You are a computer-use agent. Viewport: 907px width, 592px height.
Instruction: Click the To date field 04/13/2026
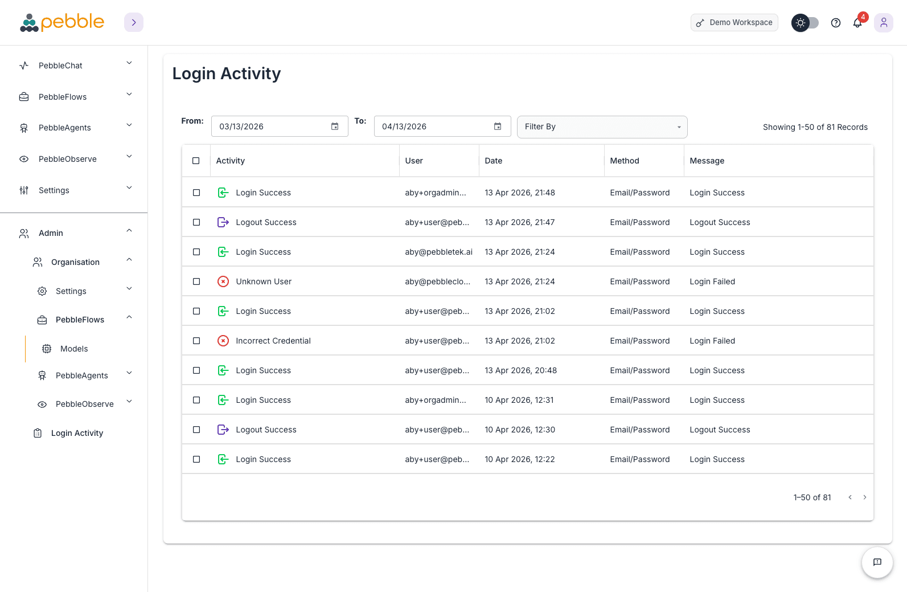(442, 126)
